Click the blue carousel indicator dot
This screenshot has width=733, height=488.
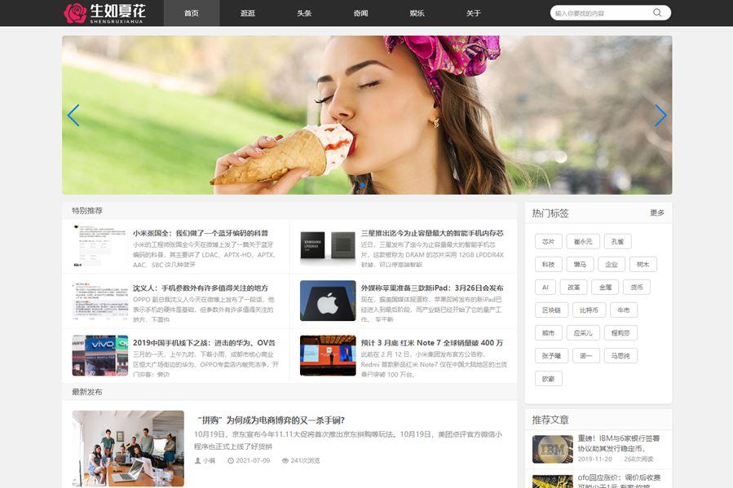coord(362,186)
